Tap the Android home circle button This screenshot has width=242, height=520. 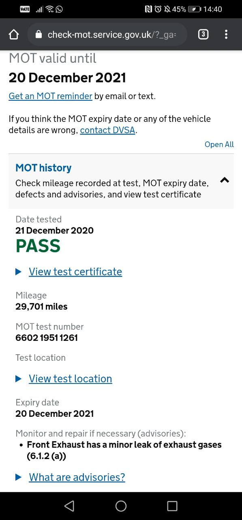point(121,506)
